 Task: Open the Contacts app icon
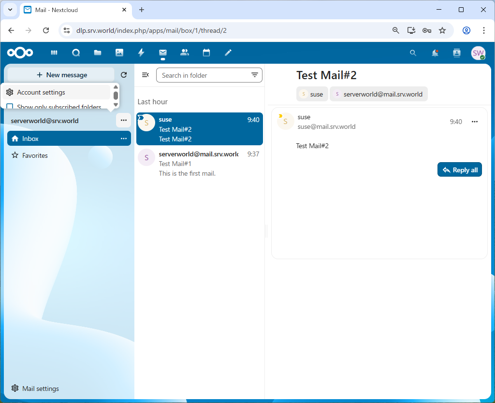click(x=185, y=53)
